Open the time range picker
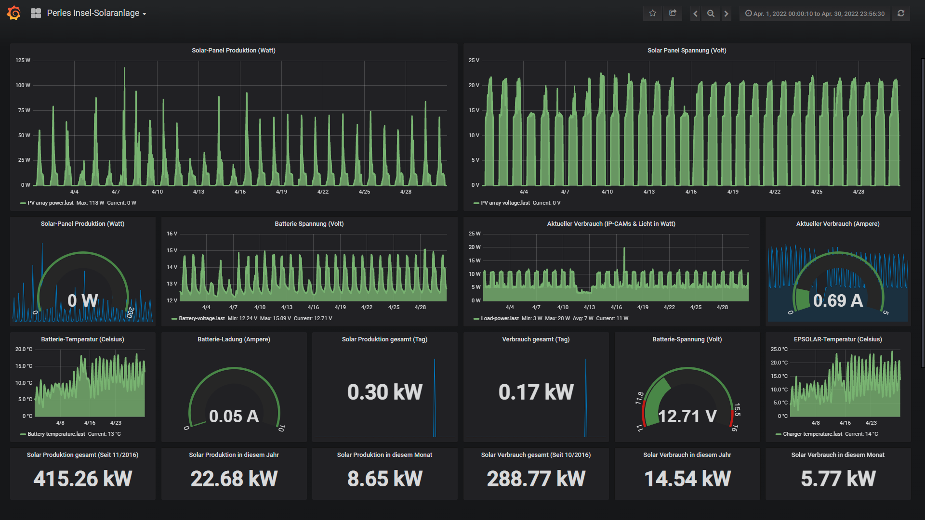The image size is (925, 520). point(815,13)
